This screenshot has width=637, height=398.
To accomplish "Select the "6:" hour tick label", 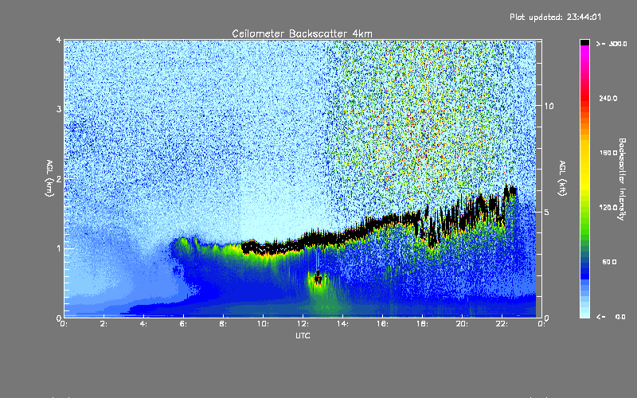I will pos(184,324).
